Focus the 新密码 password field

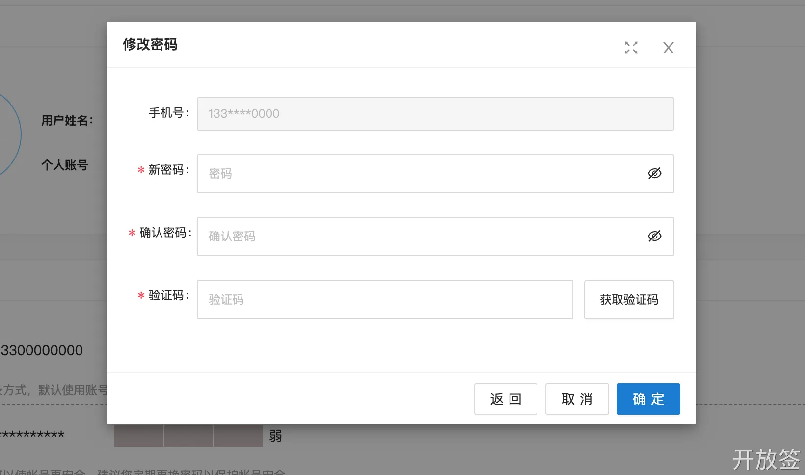(x=435, y=174)
